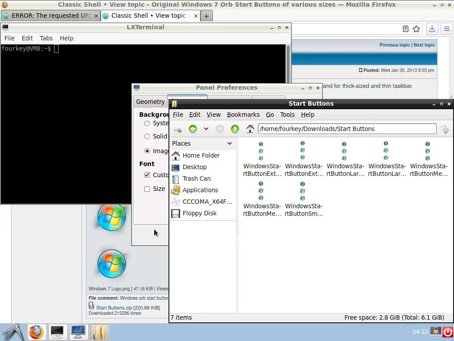
Task: Expand the Places side pane dropdown
Action: (x=230, y=143)
